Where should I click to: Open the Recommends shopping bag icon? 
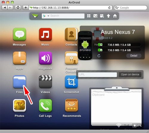[71, 105]
